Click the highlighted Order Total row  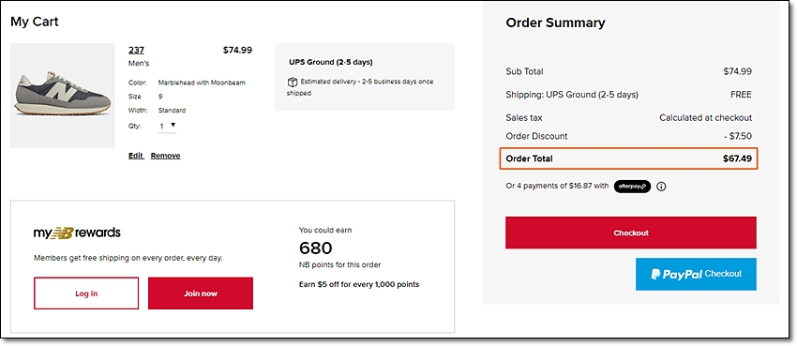(629, 158)
